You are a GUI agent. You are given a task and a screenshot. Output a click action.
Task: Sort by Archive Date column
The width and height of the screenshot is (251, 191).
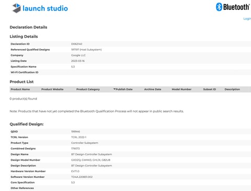[x=153, y=89]
